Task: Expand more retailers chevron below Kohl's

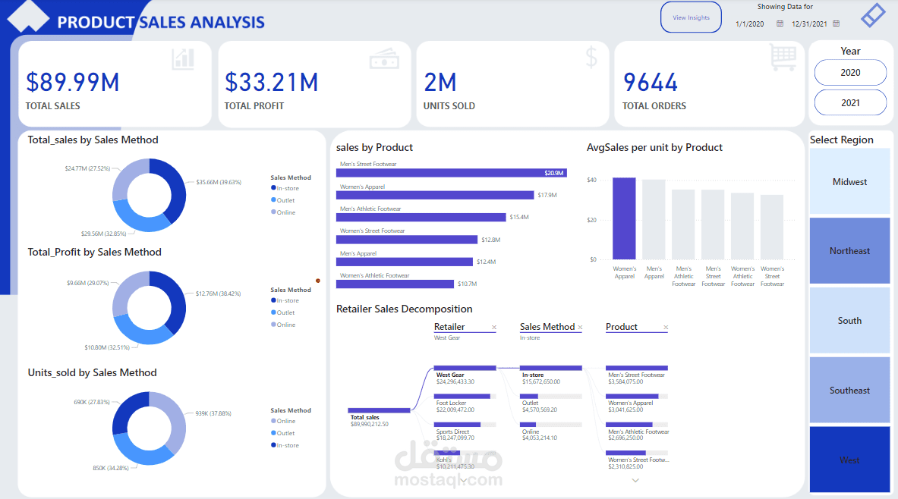Action: click(463, 481)
